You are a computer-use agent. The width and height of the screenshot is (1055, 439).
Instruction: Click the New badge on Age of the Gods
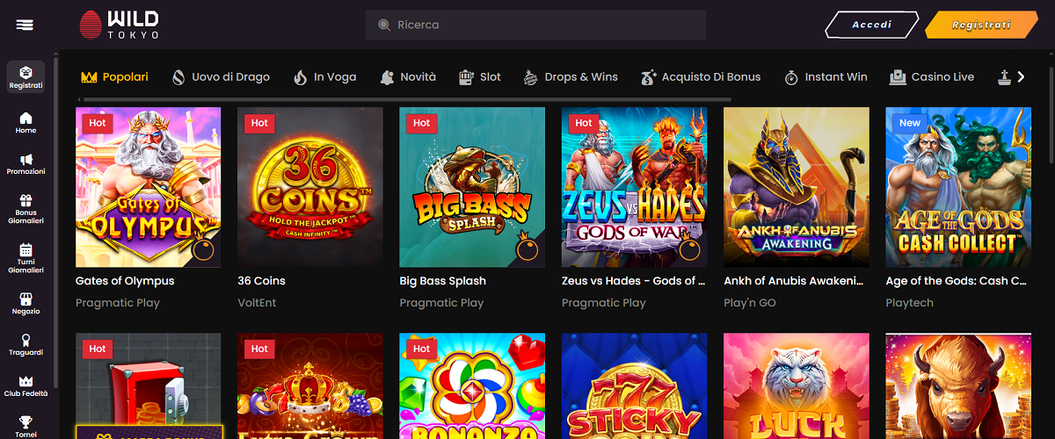pyautogui.click(x=910, y=123)
